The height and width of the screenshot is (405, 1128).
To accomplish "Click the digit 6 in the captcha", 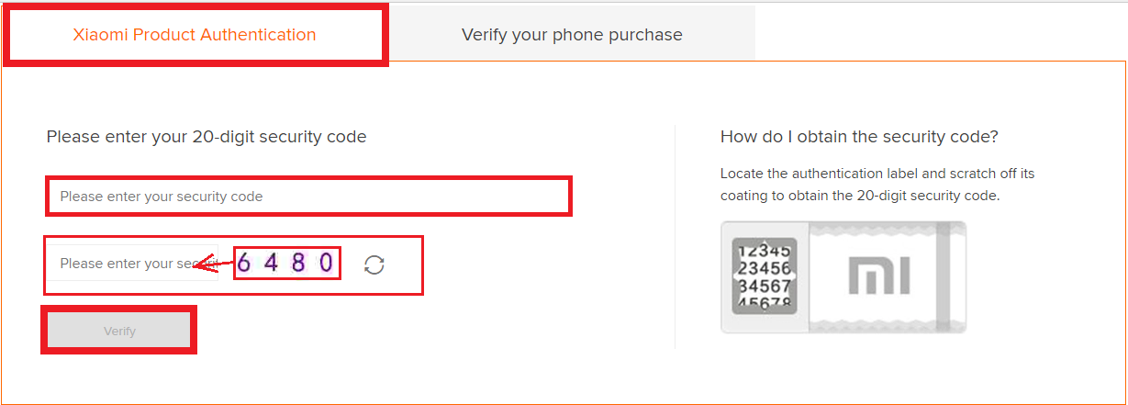I will (x=244, y=264).
